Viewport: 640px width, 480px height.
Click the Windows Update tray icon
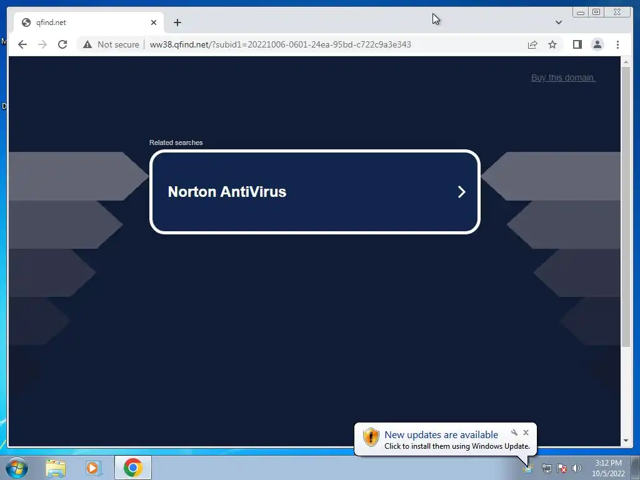pyautogui.click(x=528, y=468)
